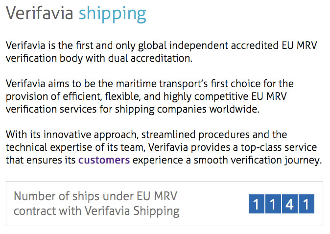
Task: Click the second digit tile of the counter
Action: 273,204
